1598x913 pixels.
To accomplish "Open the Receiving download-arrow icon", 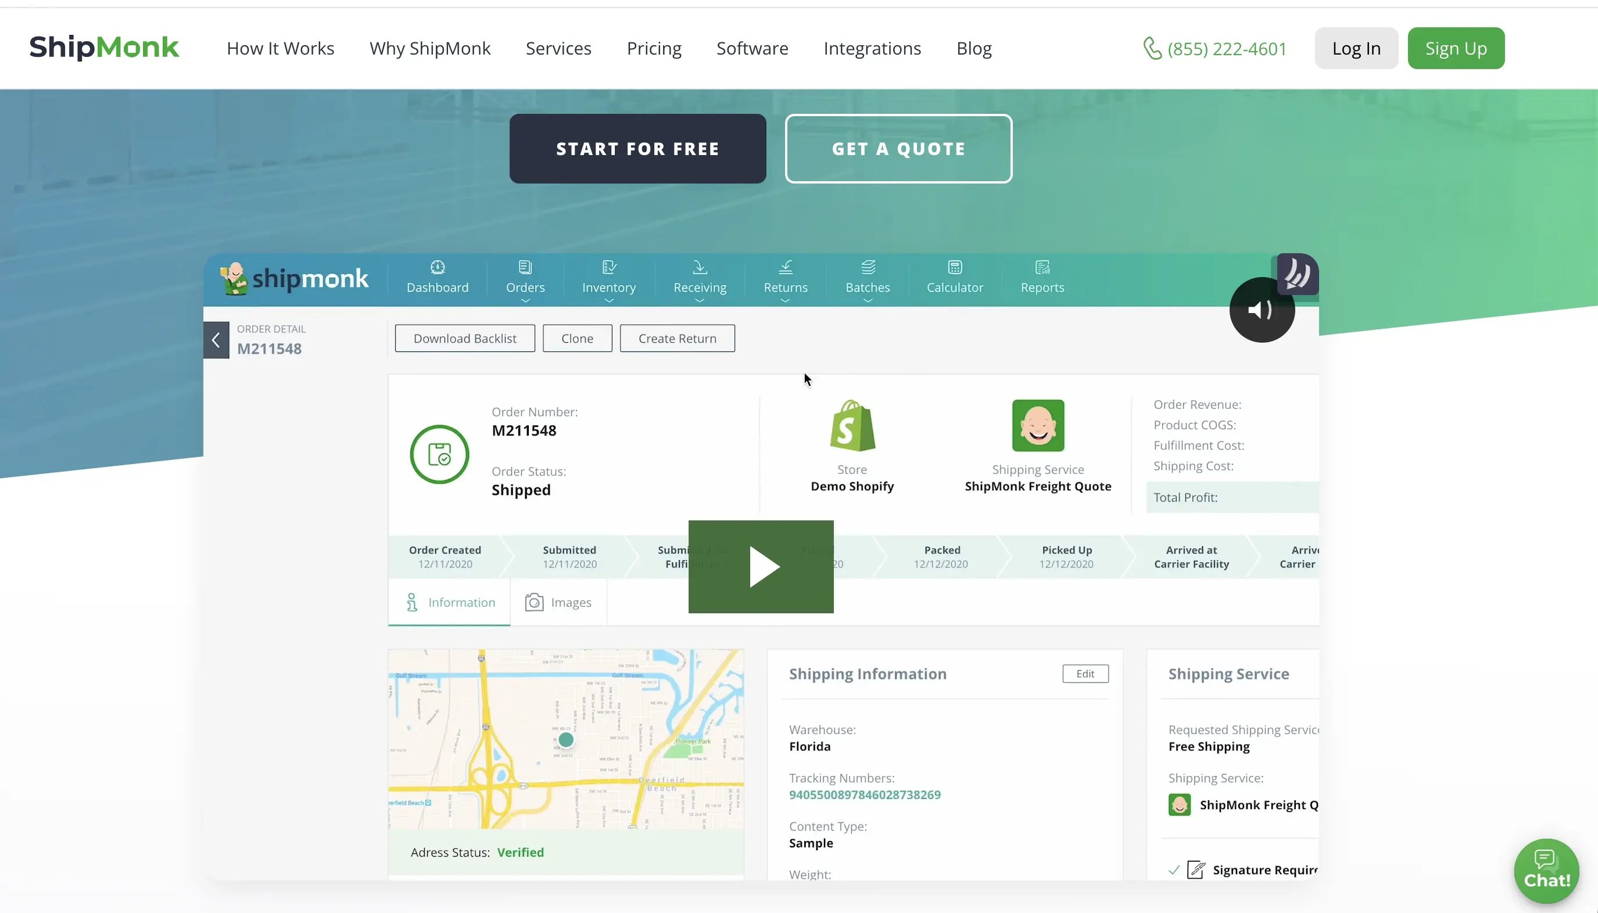I will (700, 268).
